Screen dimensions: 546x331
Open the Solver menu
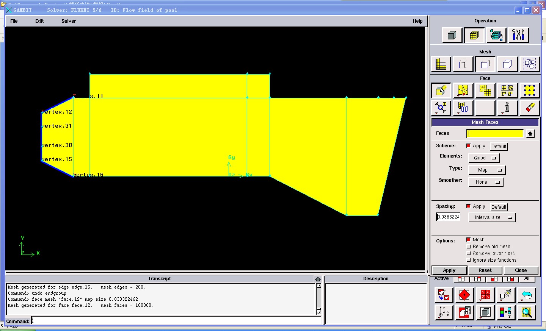tap(69, 21)
